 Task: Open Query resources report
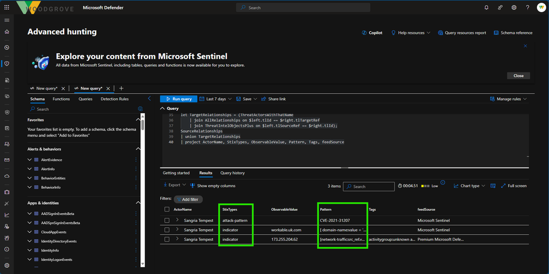[x=462, y=33]
